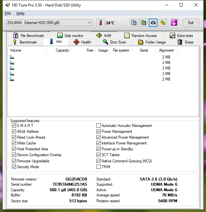206x212 pixels.
Task: Click the Free column header
Action: [83, 50]
